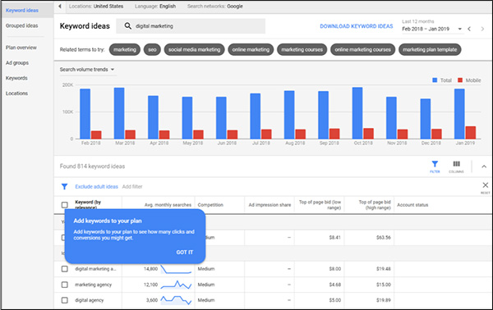Click the red Jan 2019 mobile bar
The image size is (493, 310).
click(x=471, y=133)
